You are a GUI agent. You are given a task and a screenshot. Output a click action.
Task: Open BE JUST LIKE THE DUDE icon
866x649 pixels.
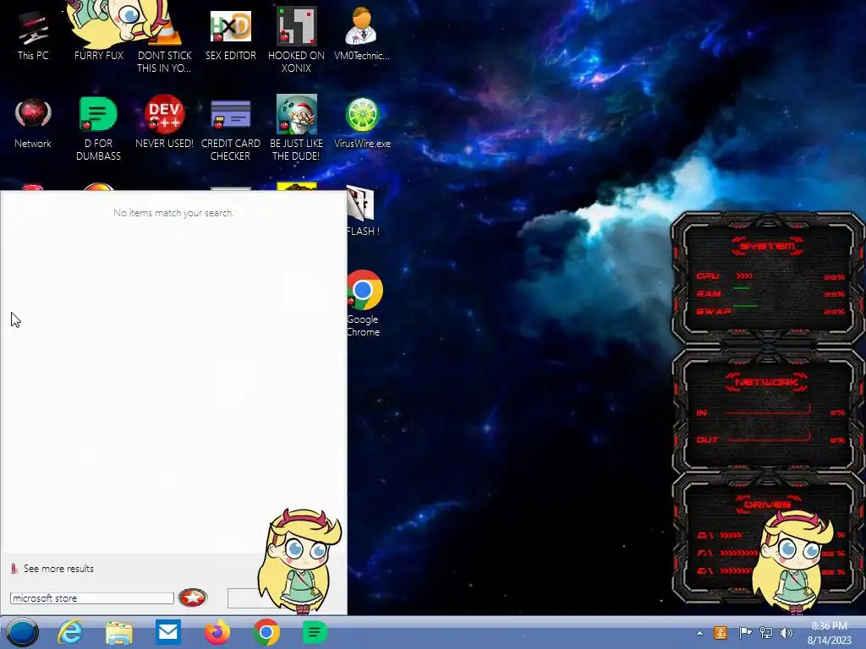296,129
